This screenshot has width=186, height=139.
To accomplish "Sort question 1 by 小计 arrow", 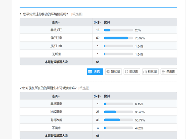I will 100,23.
